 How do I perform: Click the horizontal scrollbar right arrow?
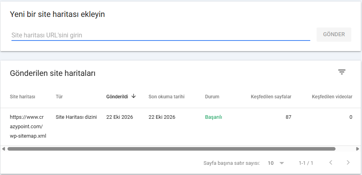[x=358, y=149]
